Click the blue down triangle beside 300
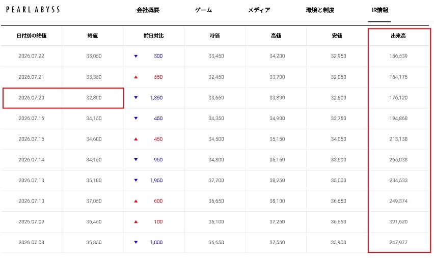The image size is (434, 258). pyautogui.click(x=136, y=56)
